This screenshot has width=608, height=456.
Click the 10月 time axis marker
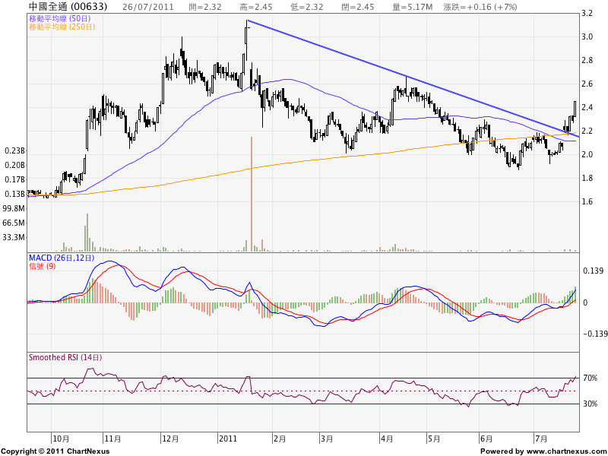[62, 439]
